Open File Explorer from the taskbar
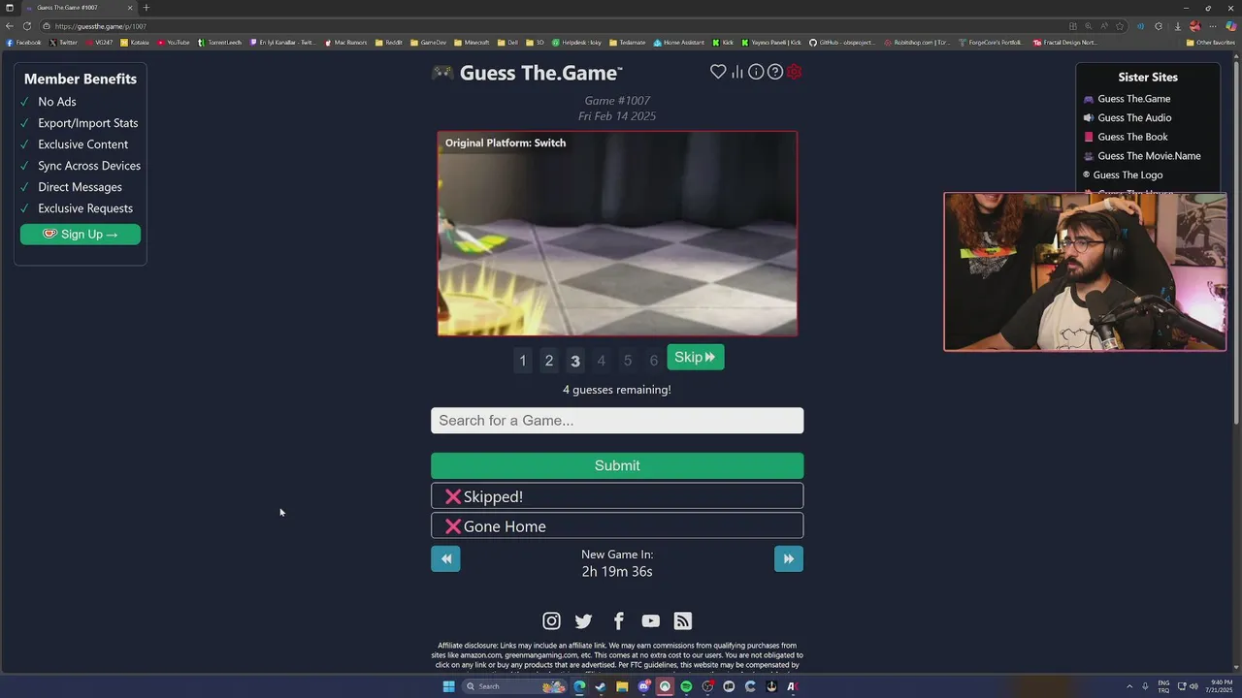Image resolution: width=1242 pixels, height=698 pixels. (622, 686)
